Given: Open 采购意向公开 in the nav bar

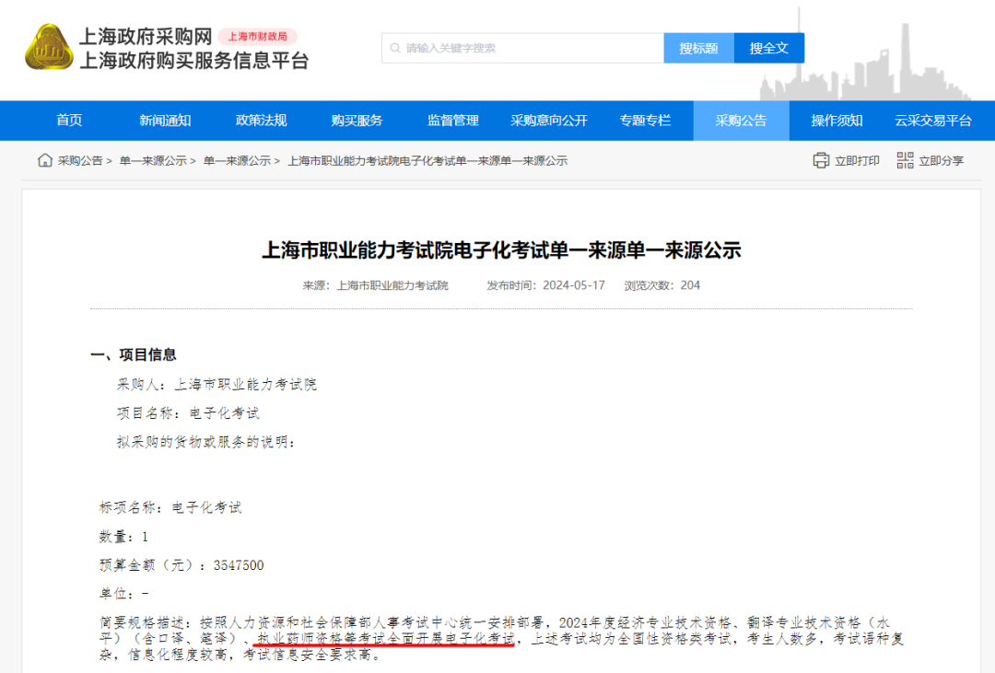Looking at the screenshot, I should (x=549, y=120).
